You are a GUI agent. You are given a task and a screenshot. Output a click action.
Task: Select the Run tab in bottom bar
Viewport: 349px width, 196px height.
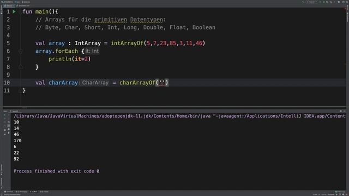click(34, 192)
